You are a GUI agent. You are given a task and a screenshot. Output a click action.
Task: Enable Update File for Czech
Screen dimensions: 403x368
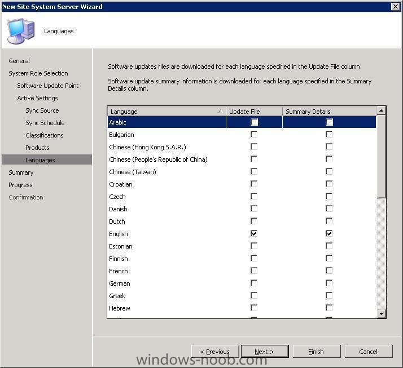[254, 196]
